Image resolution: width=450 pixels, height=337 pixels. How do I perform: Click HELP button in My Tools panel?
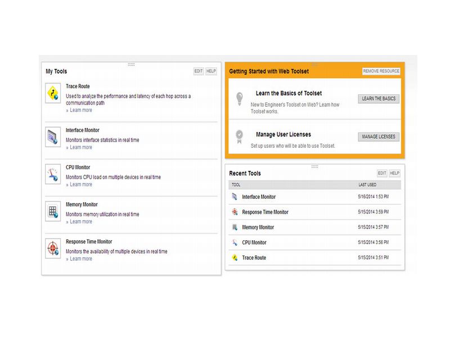click(x=211, y=71)
